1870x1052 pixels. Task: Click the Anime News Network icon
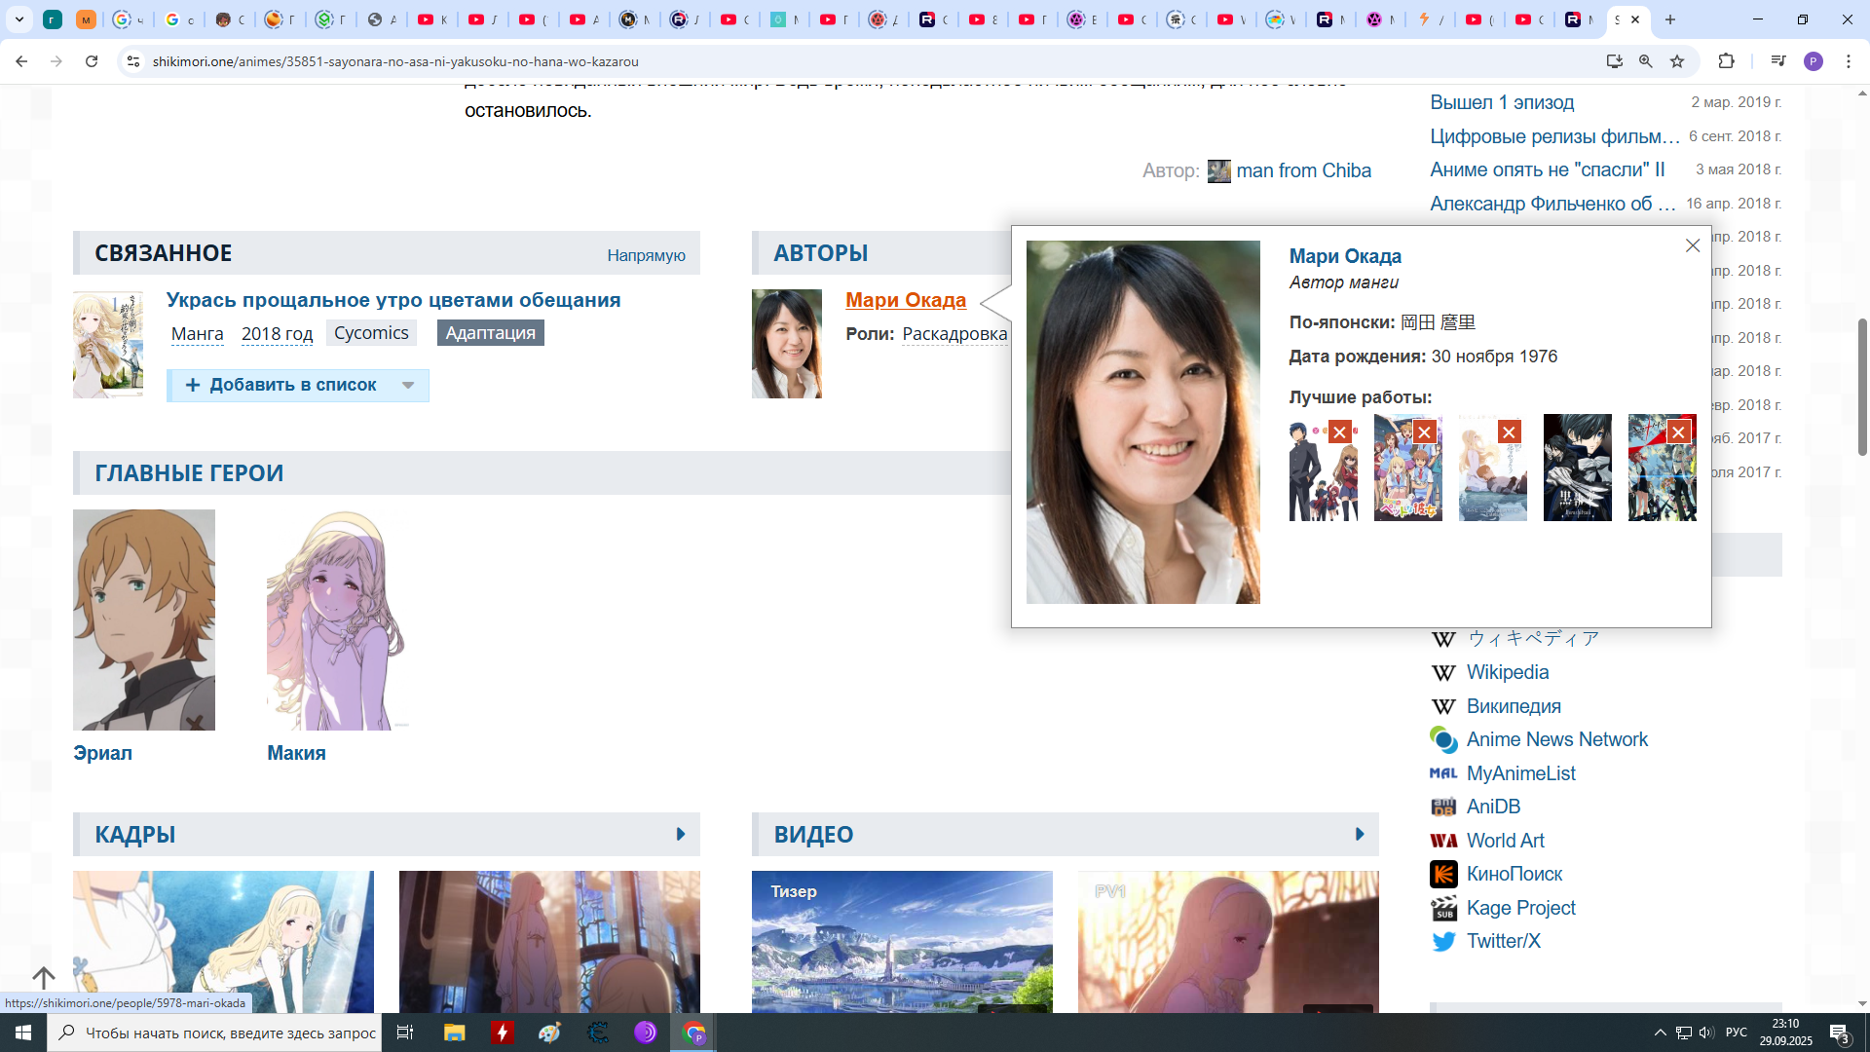(x=1443, y=740)
